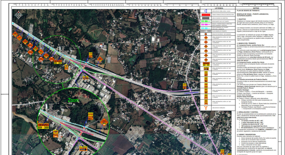The width and height of the screenshot is (285, 155).
Task: Select the flagger (señalero) figure in legend
Action: pos(206,108)
